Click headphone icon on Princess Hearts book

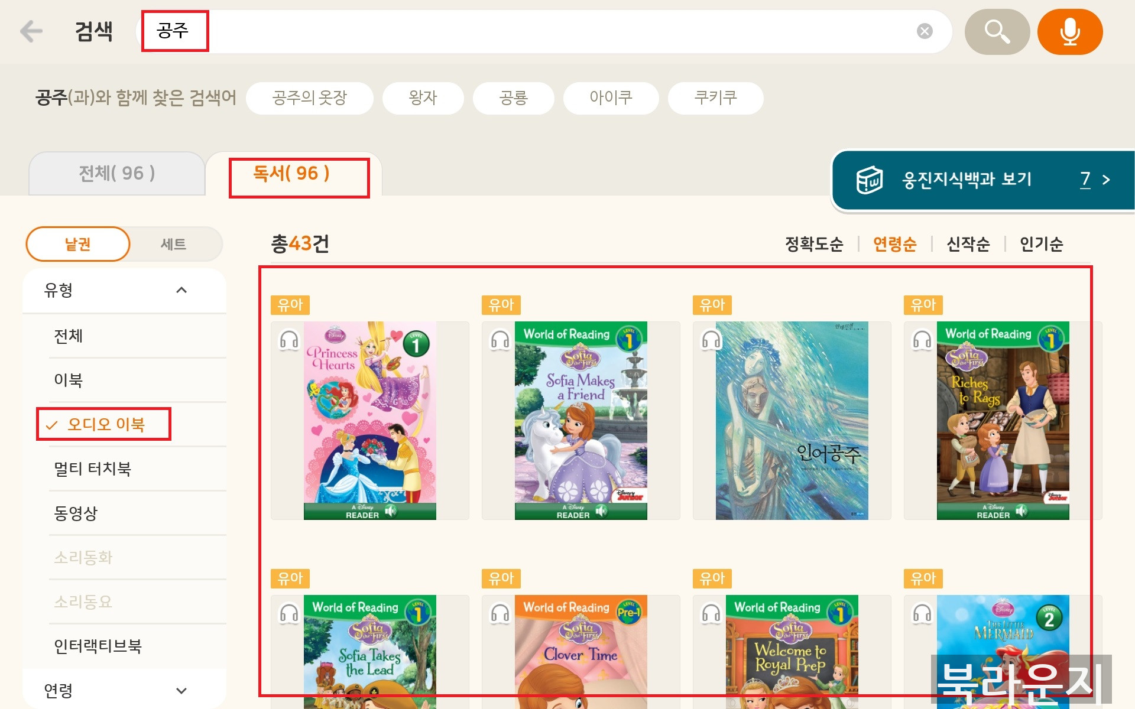pos(289,340)
